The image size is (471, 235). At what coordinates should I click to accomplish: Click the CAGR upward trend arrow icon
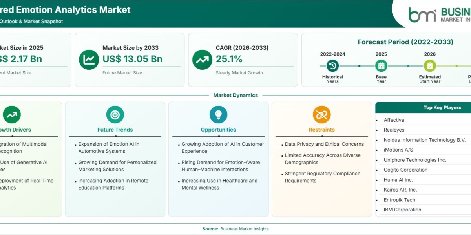click(x=202, y=60)
